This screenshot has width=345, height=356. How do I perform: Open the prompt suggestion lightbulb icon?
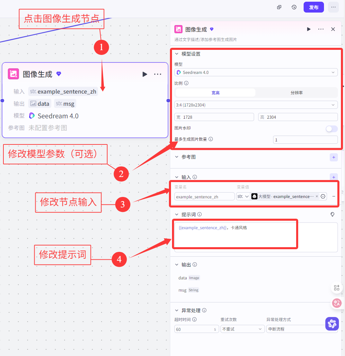tap(332, 214)
